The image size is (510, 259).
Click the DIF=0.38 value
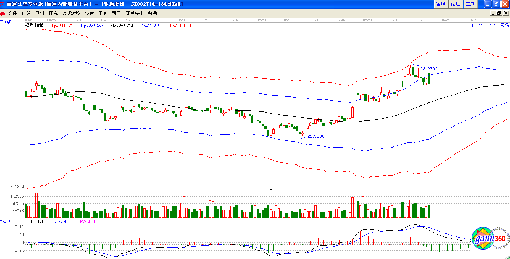36,221
